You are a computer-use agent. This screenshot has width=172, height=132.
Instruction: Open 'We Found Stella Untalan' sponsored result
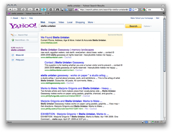coord(55,37)
